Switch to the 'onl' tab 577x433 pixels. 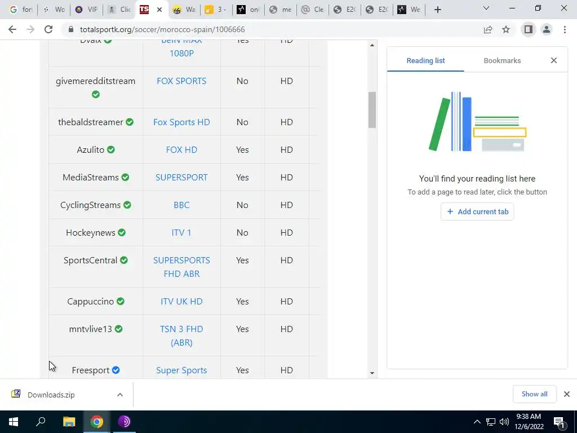click(248, 10)
